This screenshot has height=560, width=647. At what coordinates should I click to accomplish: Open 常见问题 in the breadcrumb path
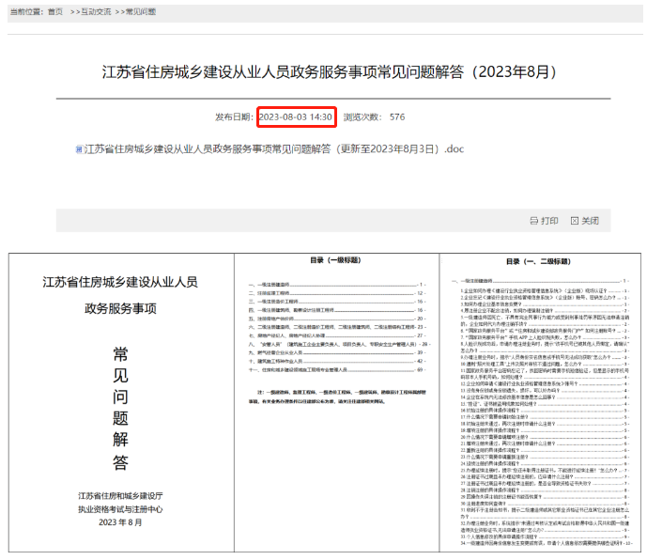point(141,11)
